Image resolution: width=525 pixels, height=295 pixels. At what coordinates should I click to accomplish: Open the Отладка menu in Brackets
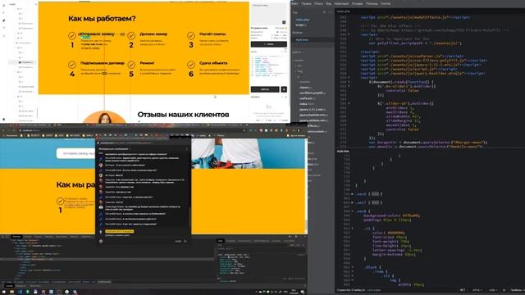click(x=358, y=3)
